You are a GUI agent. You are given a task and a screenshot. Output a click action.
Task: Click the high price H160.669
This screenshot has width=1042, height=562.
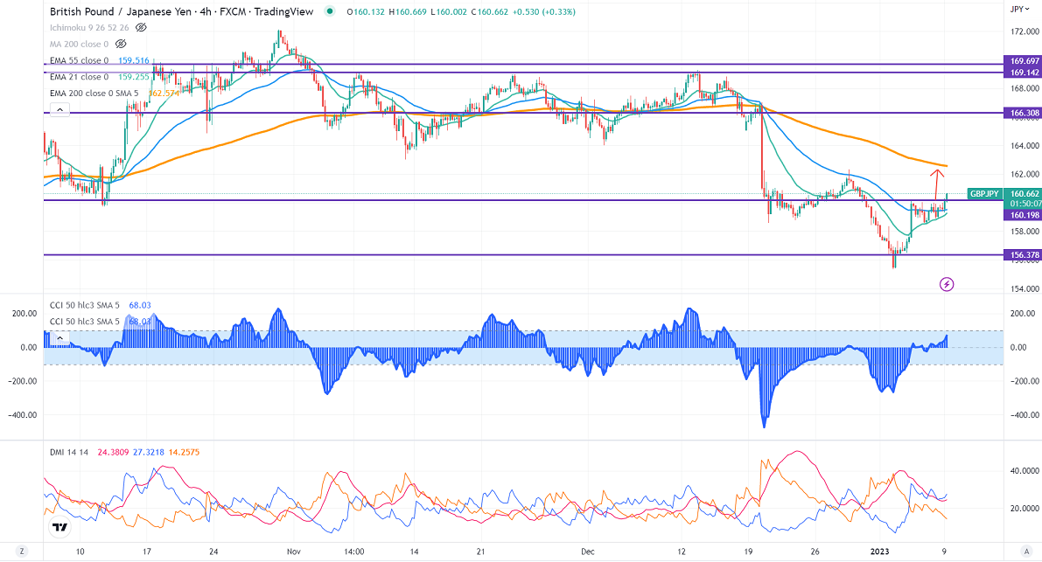pyautogui.click(x=408, y=12)
